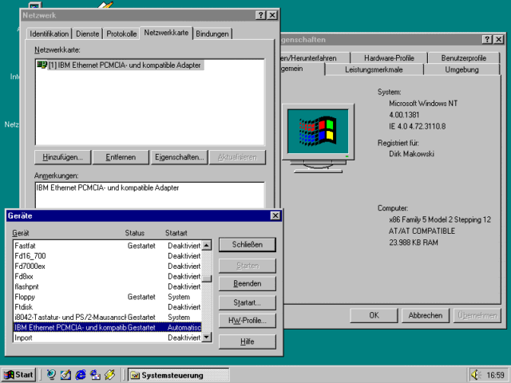This screenshot has height=383, width=511.
Task: Click Abbrechen in the system properties window
Action: (x=426, y=316)
